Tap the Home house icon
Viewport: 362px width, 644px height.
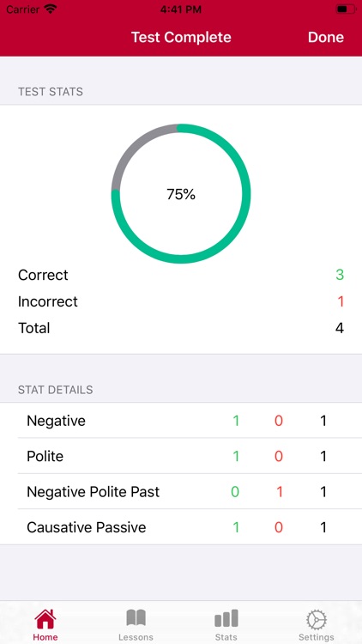click(45, 618)
